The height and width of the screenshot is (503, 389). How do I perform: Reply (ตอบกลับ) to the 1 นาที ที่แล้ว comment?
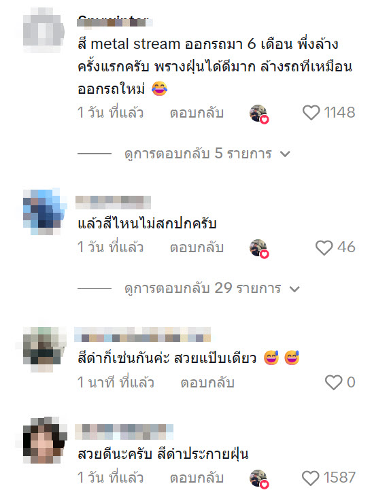click(x=207, y=383)
